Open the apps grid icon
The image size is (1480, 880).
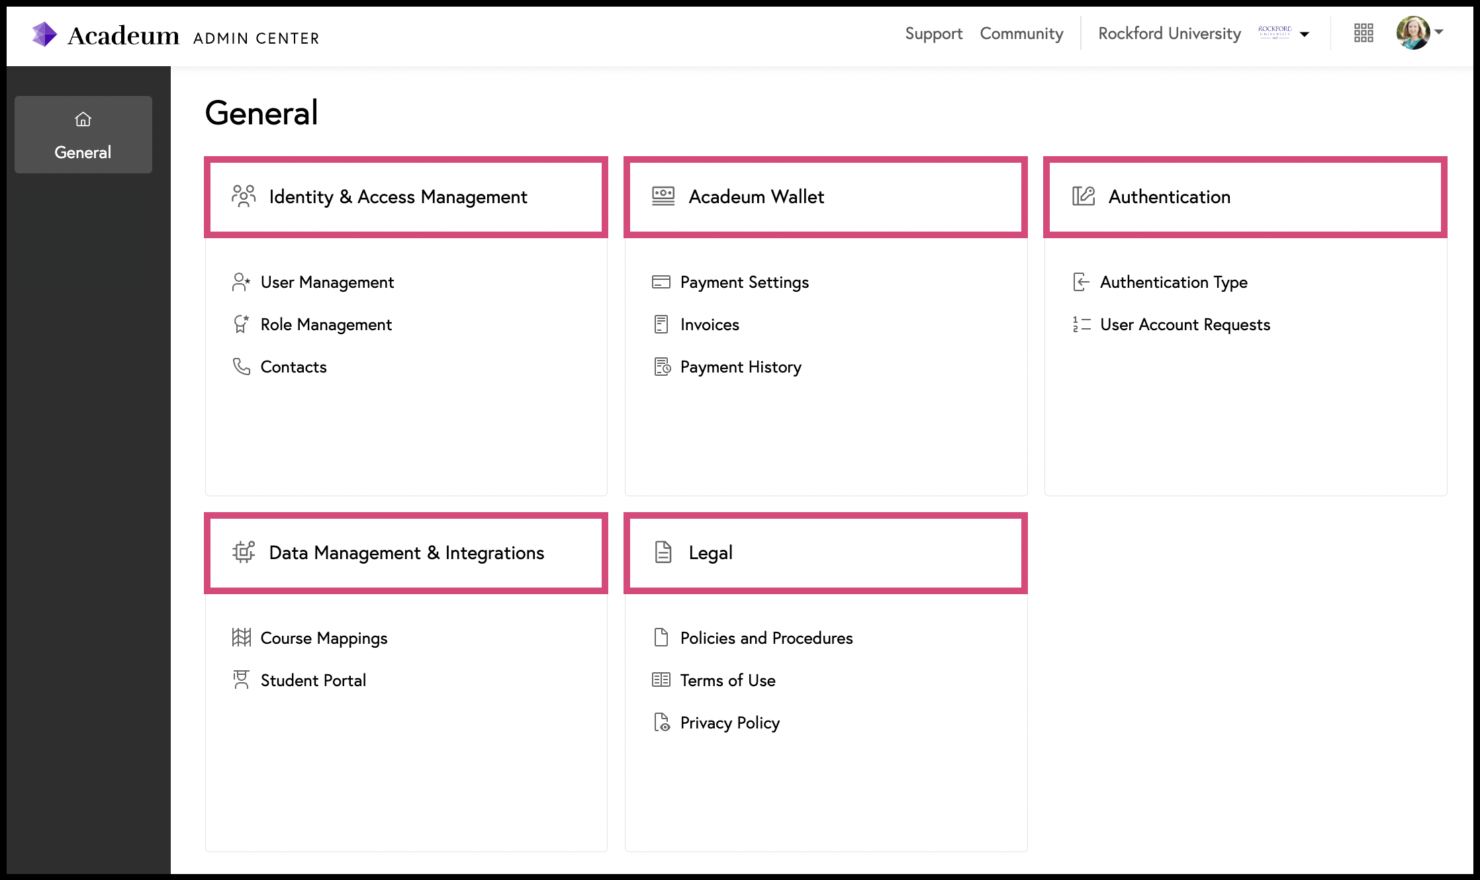click(x=1364, y=33)
